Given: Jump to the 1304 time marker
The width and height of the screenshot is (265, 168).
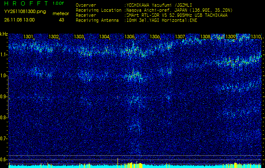Looking at the screenshot, I should pos(104,37).
